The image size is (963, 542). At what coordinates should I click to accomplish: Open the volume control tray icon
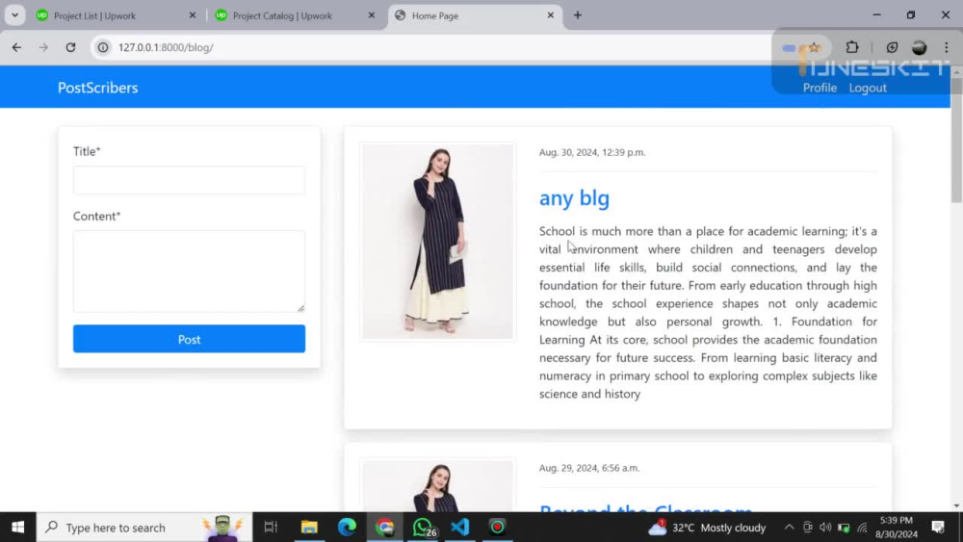(825, 528)
